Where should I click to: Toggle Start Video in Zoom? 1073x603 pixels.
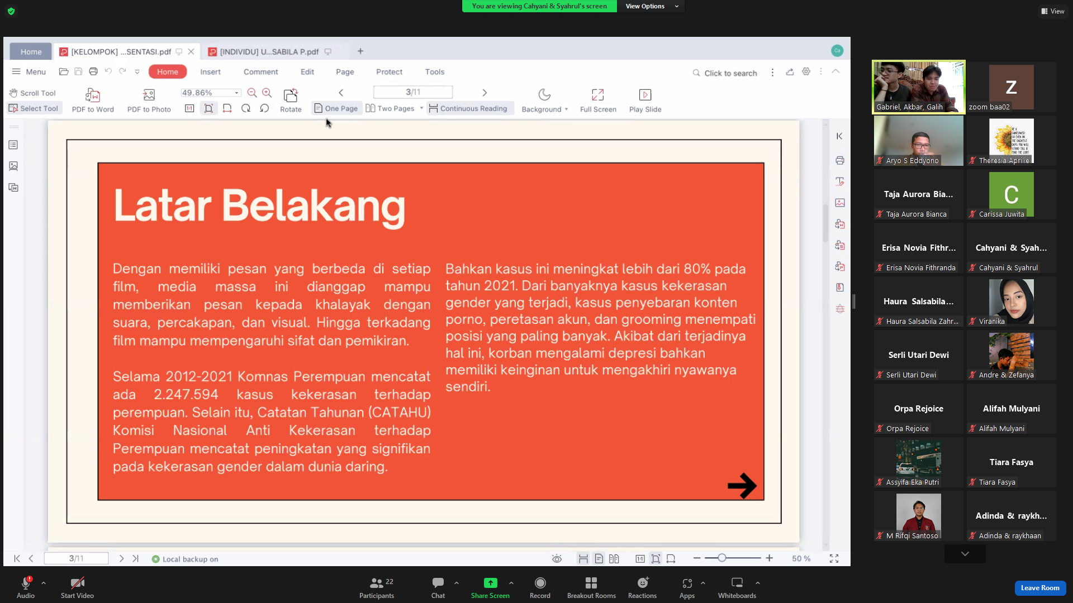click(77, 588)
